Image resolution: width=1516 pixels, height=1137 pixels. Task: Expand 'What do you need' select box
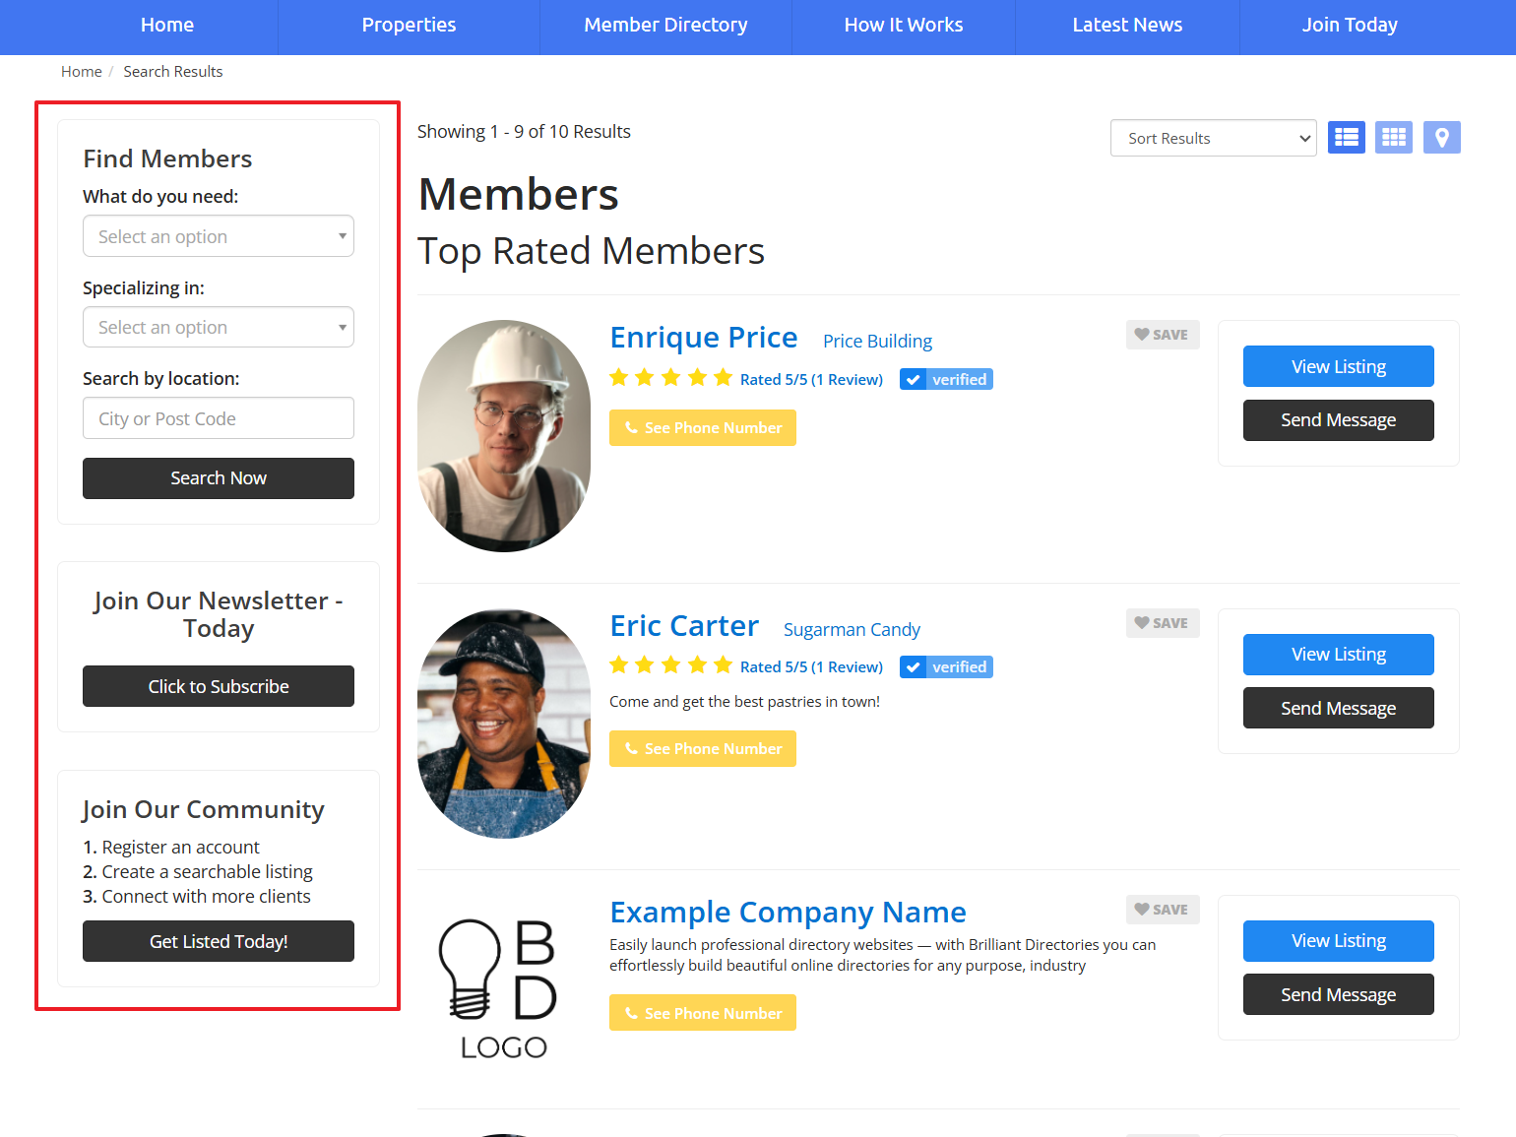(x=219, y=236)
